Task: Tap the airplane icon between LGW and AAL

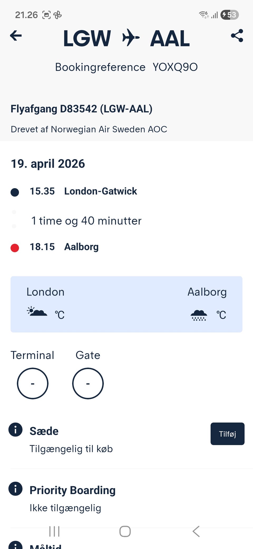Action: [131, 38]
